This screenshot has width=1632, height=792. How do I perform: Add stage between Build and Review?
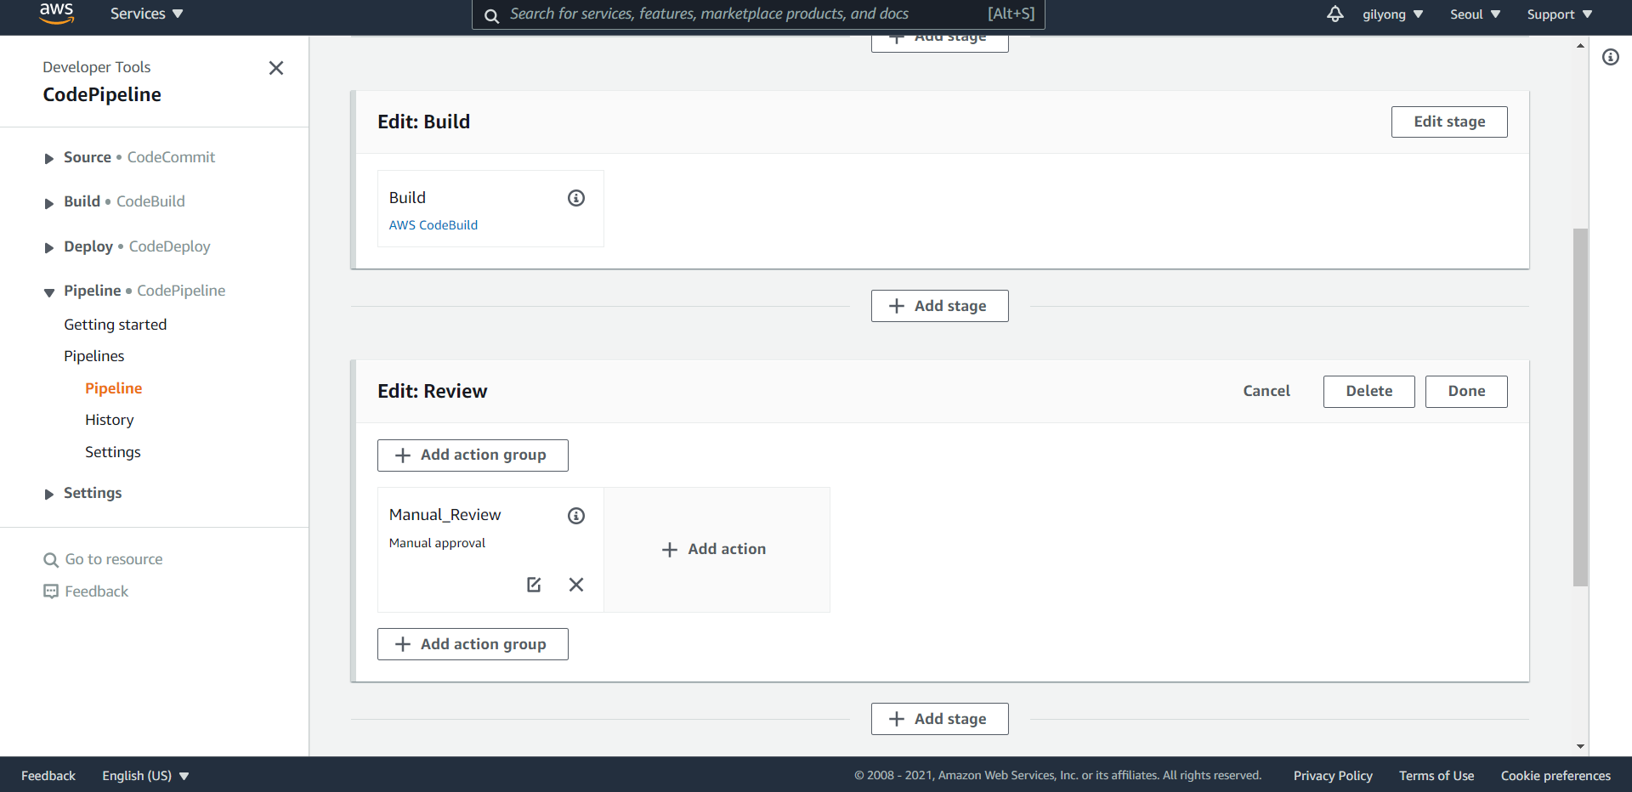coord(939,306)
